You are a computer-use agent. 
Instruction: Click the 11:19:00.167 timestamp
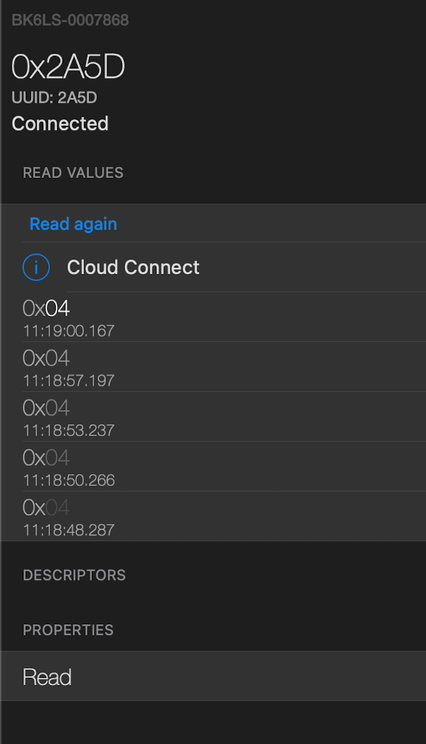click(x=69, y=331)
